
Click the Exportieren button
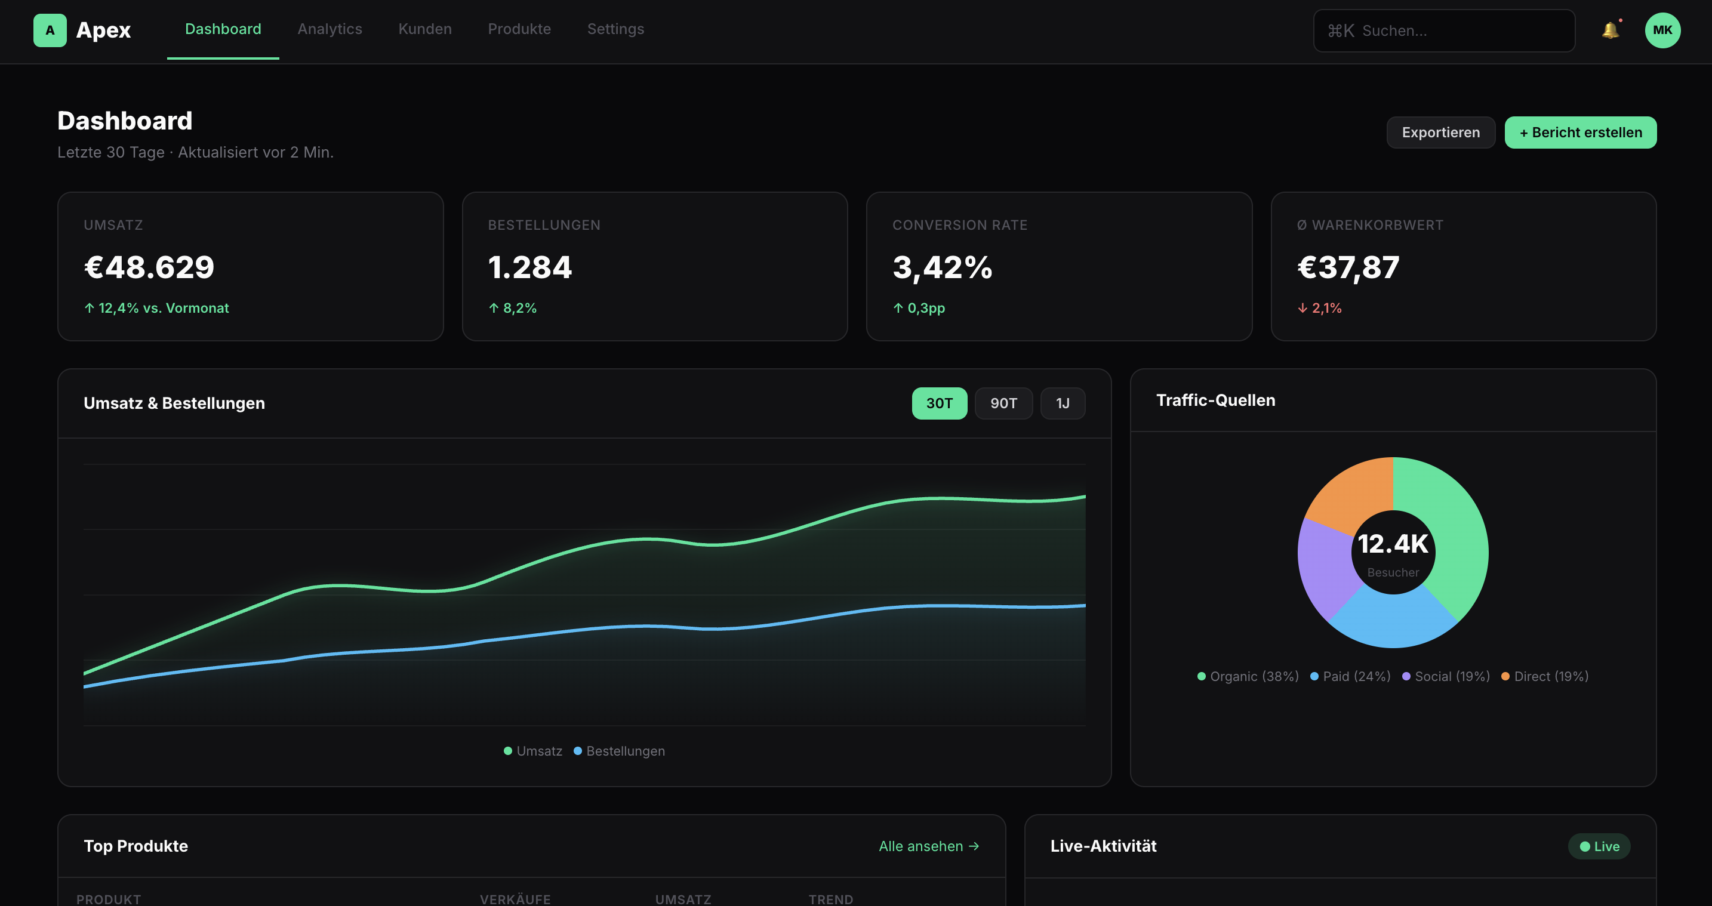1440,132
